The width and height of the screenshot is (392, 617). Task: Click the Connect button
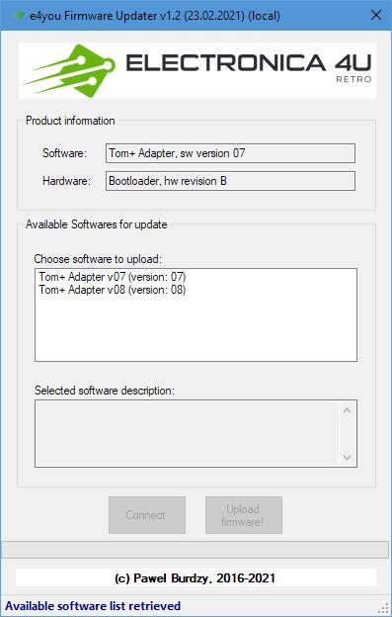tap(147, 515)
